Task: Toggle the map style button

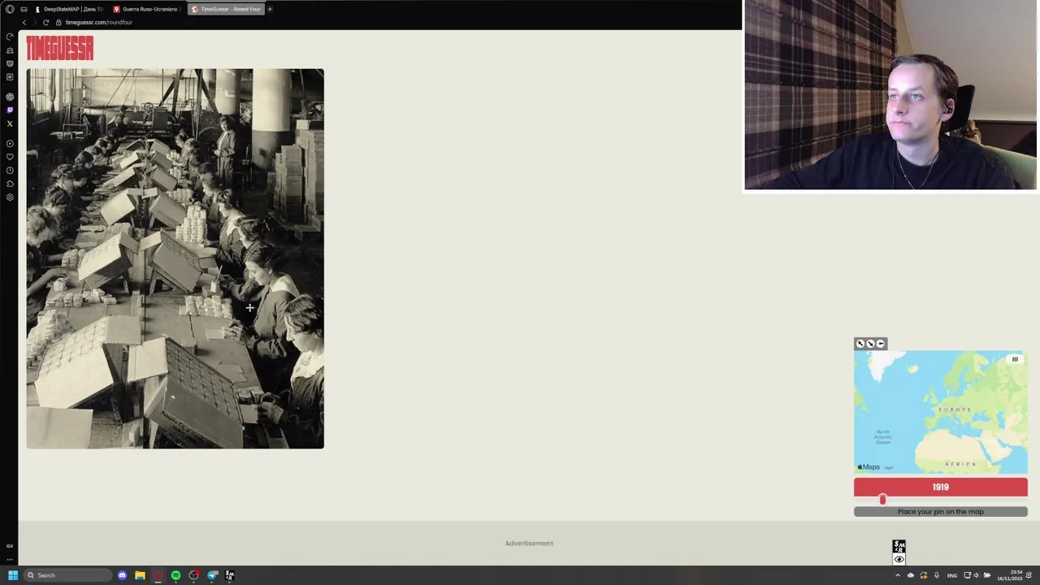Action: coord(1015,359)
